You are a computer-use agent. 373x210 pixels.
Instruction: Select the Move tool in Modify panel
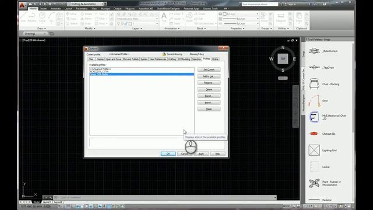click(71, 14)
